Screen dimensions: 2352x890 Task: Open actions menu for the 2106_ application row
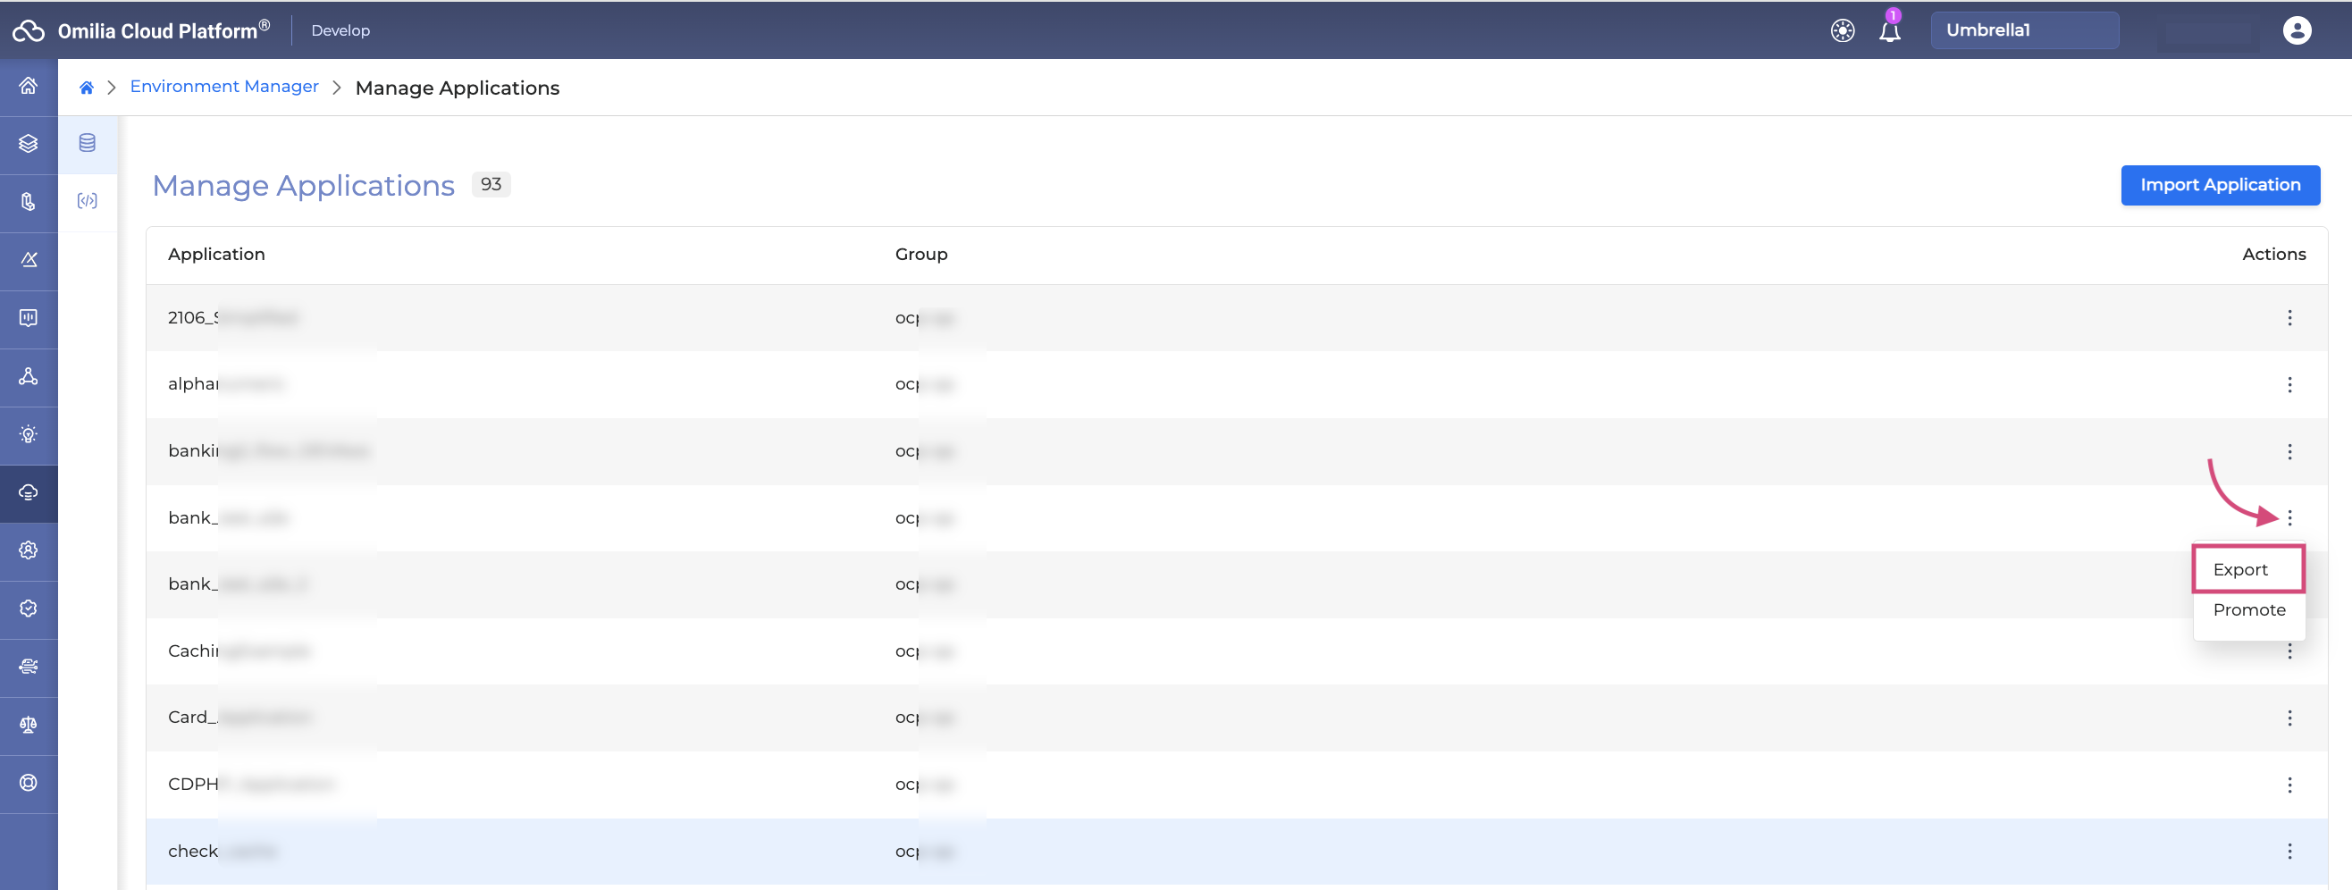coord(2289,317)
